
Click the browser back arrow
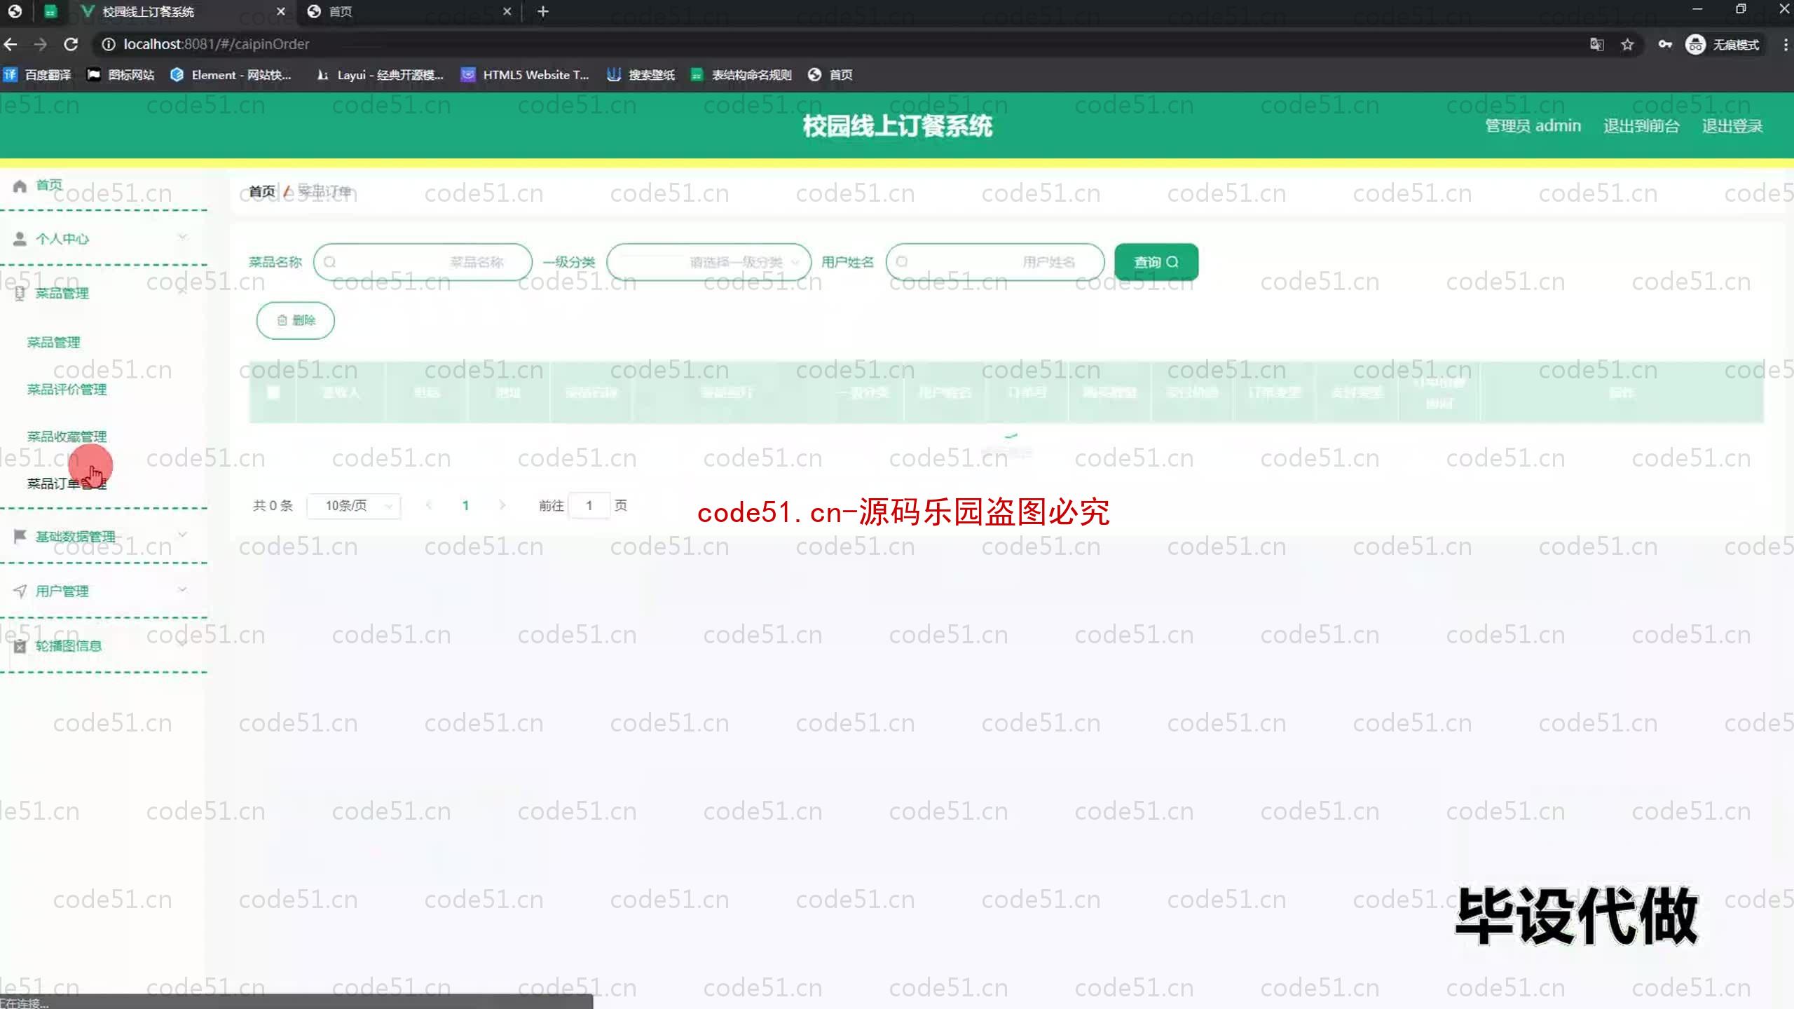[11, 44]
